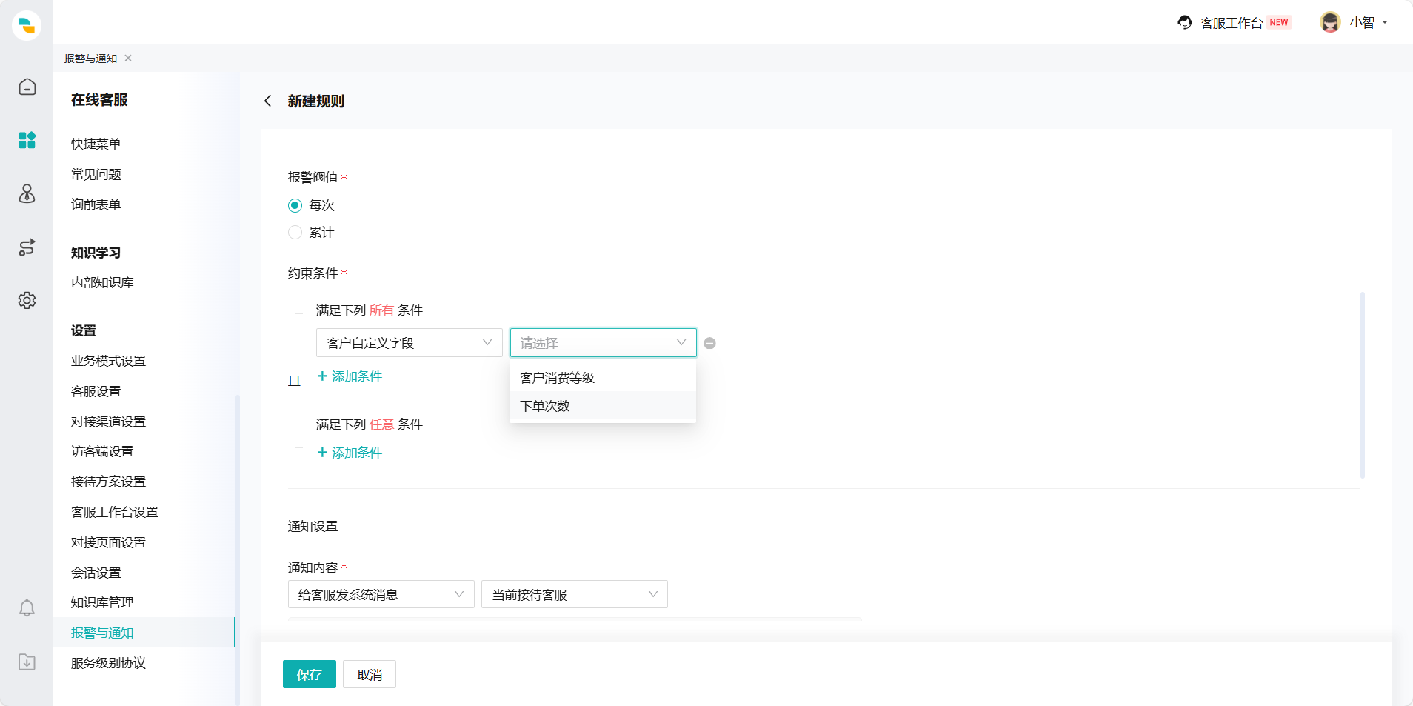Screen dimensions: 1413x706
Task: Click the home icon in left sidebar
Action: (x=27, y=87)
